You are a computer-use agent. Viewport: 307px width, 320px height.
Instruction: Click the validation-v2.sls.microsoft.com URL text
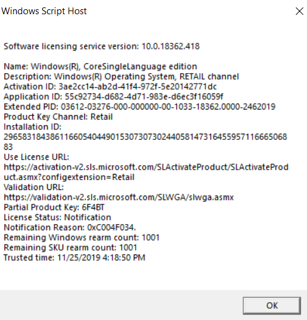point(119,197)
